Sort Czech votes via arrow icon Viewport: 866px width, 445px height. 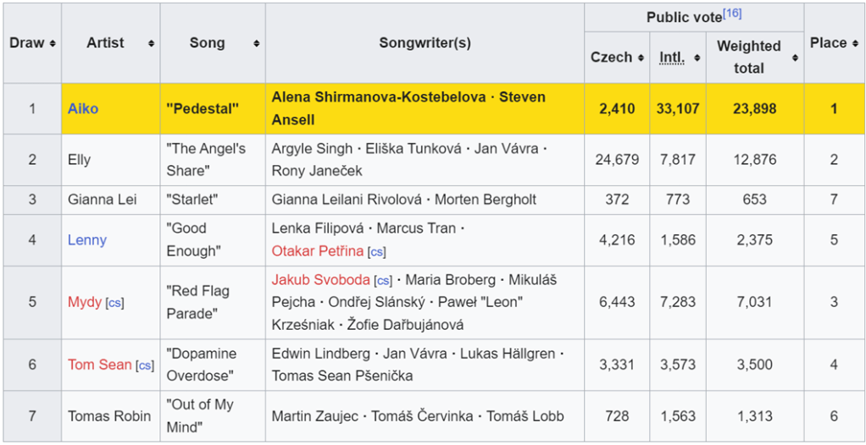coord(641,58)
